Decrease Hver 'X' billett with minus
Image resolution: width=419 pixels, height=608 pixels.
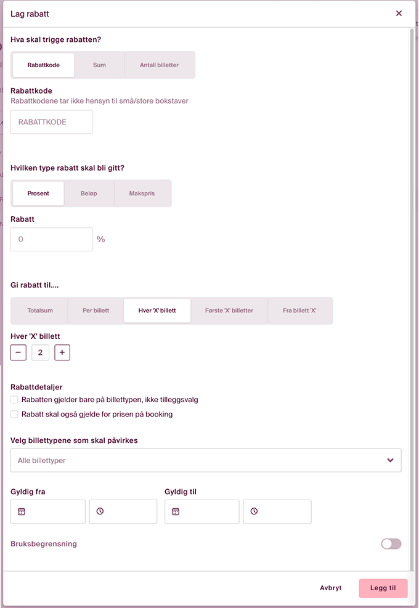point(18,352)
